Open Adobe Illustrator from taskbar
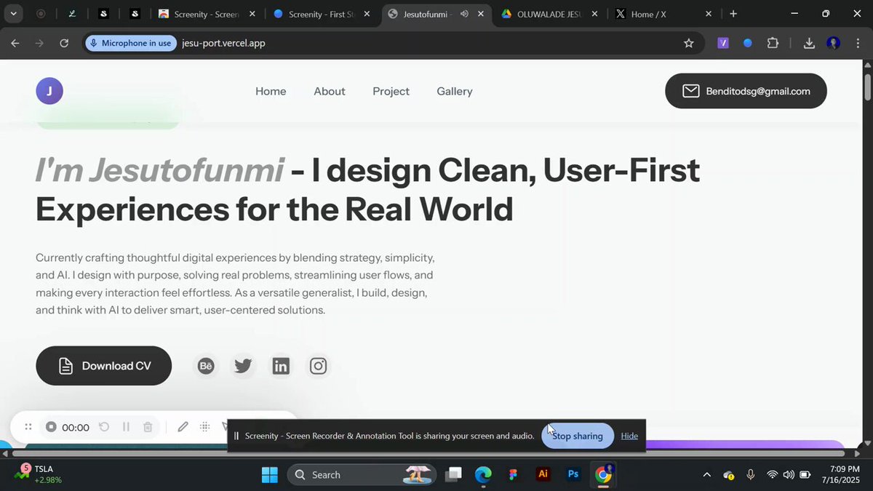Screen dimensions: 873x491 (x=543, y=474)
